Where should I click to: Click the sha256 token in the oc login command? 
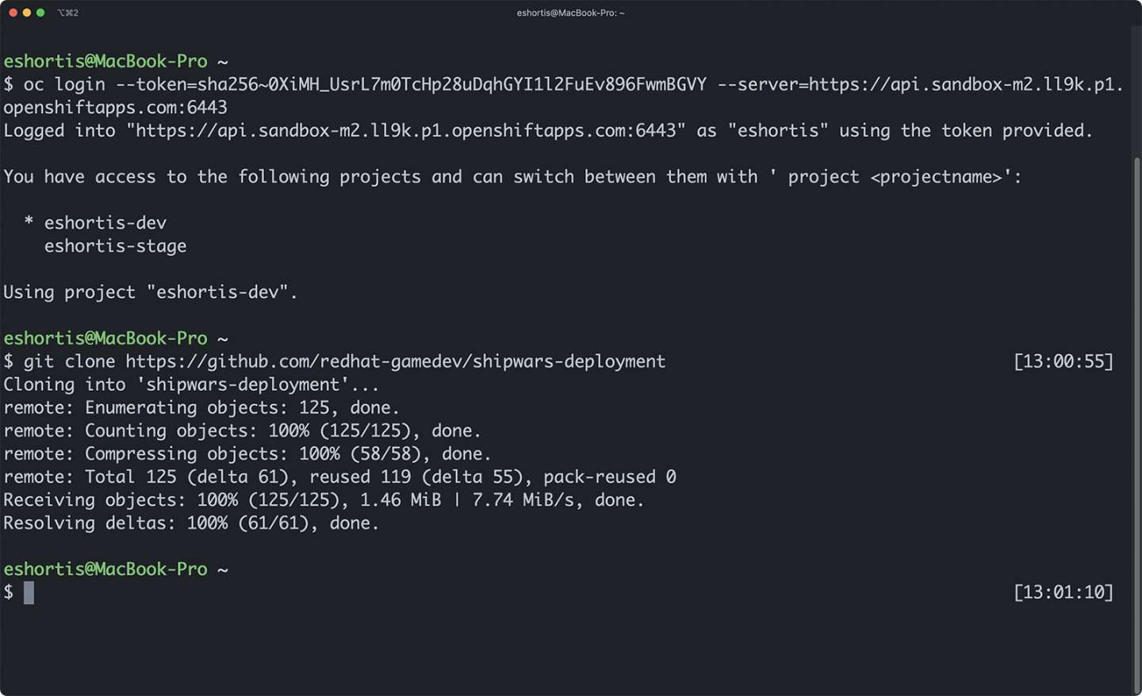click(452, 85)
